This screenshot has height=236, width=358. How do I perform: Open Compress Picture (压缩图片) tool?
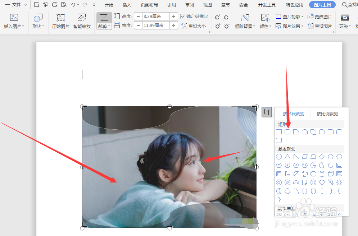(x=60, y=21)
